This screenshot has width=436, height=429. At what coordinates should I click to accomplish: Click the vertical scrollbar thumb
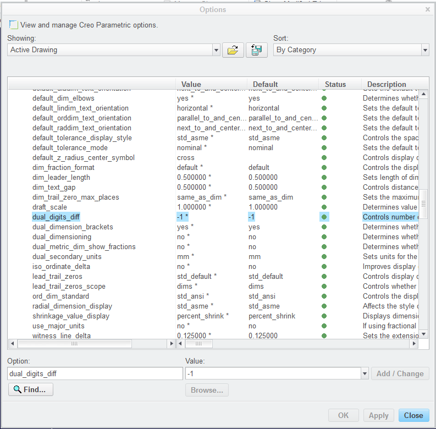click(423, 204)
